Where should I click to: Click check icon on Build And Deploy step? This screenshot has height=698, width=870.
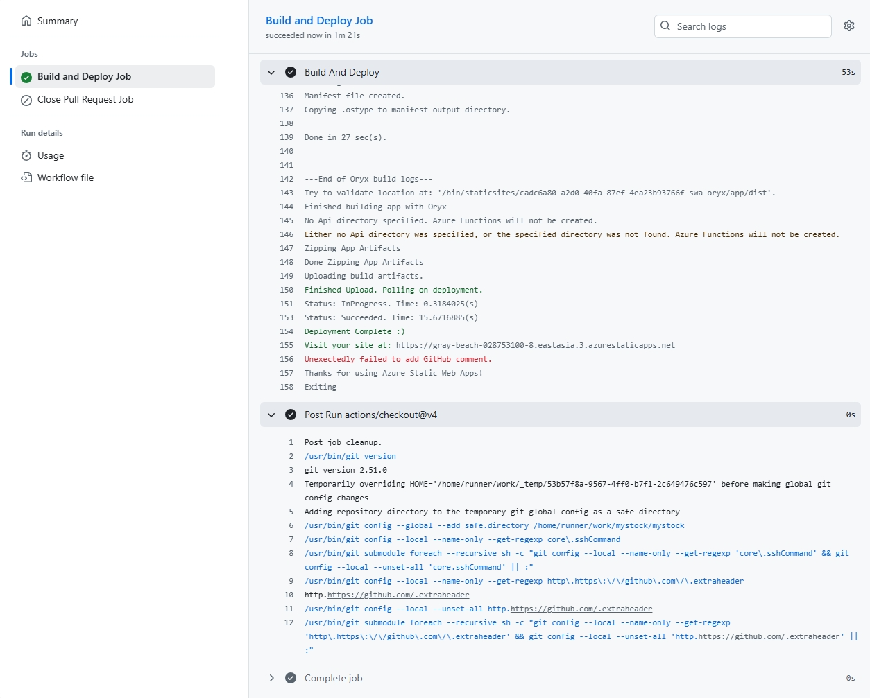[291, 72]
